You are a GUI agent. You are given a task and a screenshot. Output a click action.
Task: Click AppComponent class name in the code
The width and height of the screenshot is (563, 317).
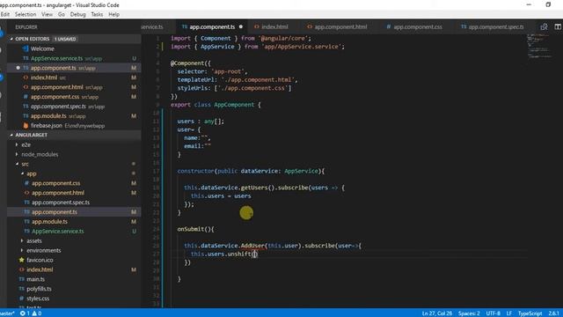(x=234, y=105)
